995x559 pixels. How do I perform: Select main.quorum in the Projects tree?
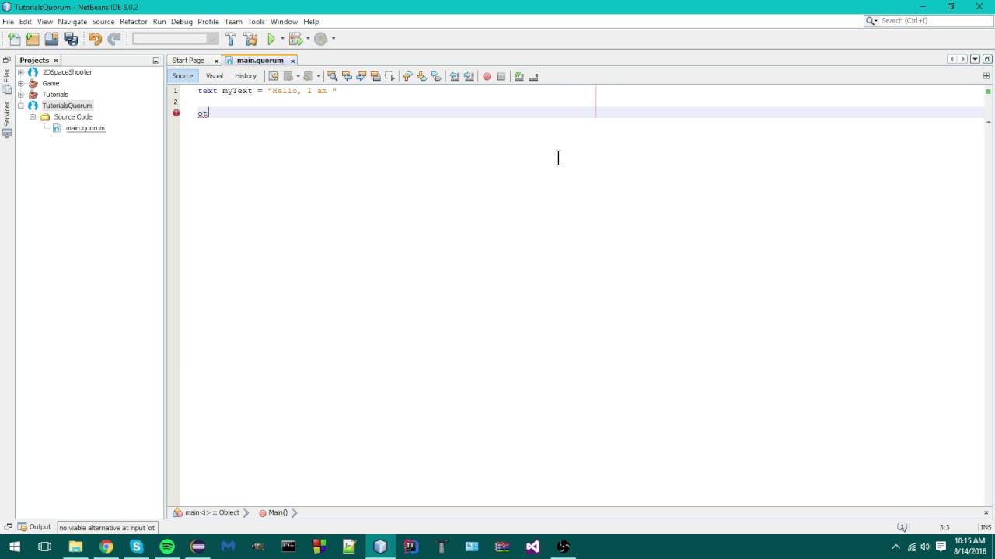pyautogui.click(x=85, y=128)
